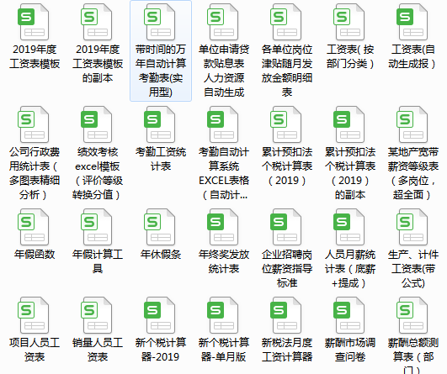Click the label 考勤工资统计表
The width and height of the screenshot is (447, 374).
click(x=161, y=159)
